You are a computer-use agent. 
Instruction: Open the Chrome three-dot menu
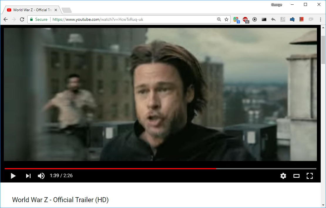[320, 19]
